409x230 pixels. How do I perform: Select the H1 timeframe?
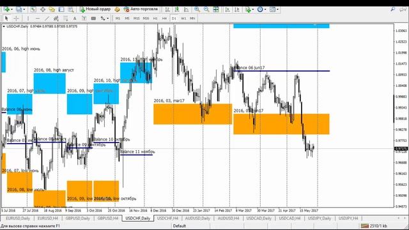[155, 19]
